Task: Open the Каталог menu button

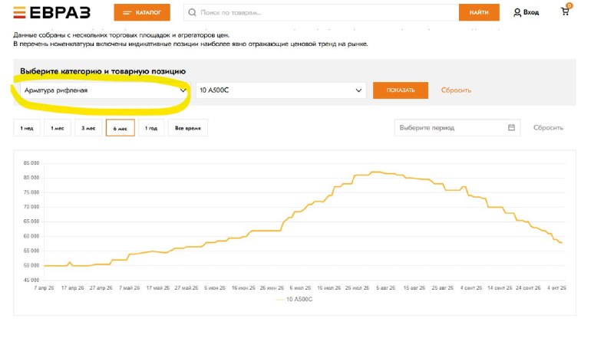Action: (142, 12)
